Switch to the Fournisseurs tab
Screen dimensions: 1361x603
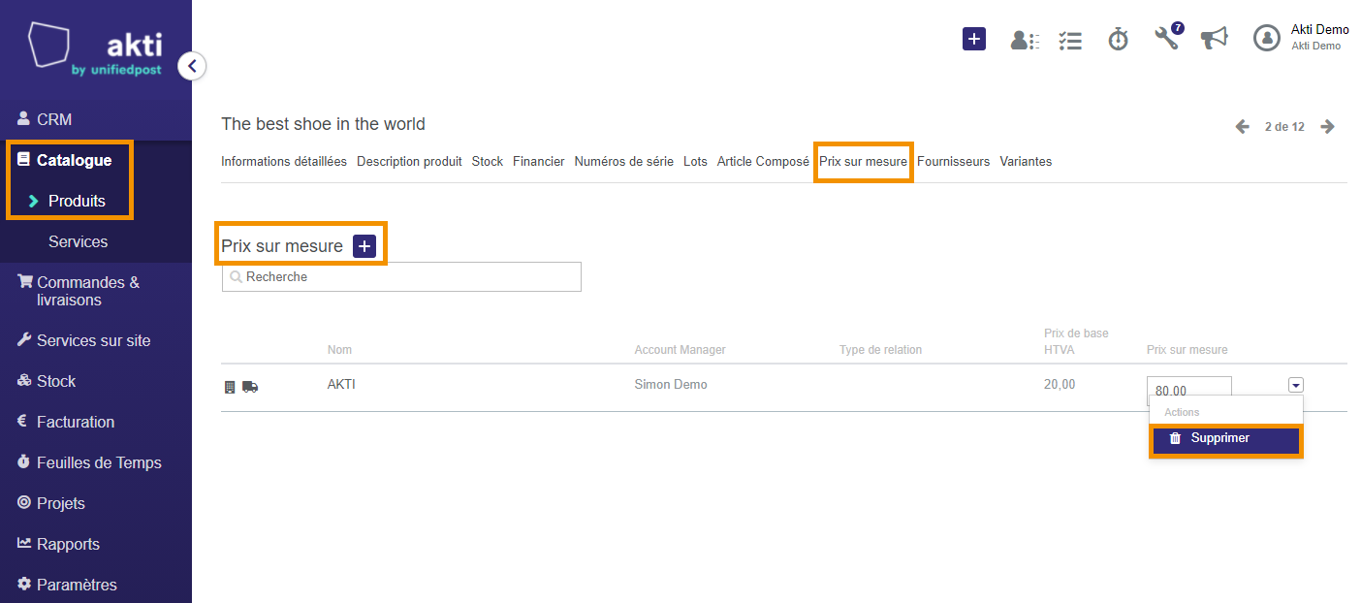[953, 162]
